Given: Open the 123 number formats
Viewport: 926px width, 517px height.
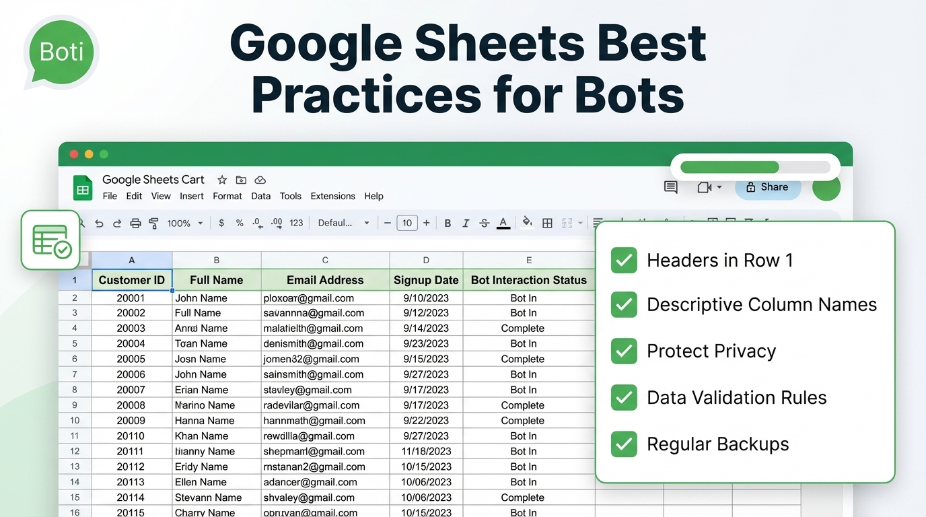Looking at the screenshot, I should click(x=296, y=223).
